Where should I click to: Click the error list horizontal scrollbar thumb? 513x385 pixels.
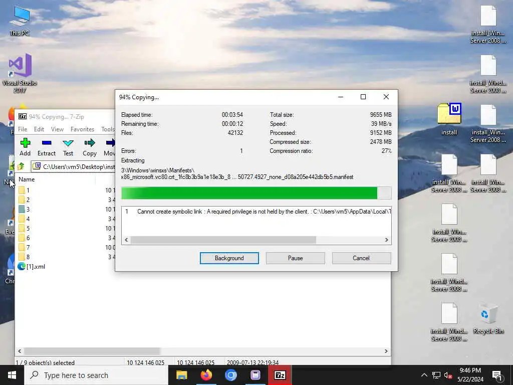coord(223,240)
